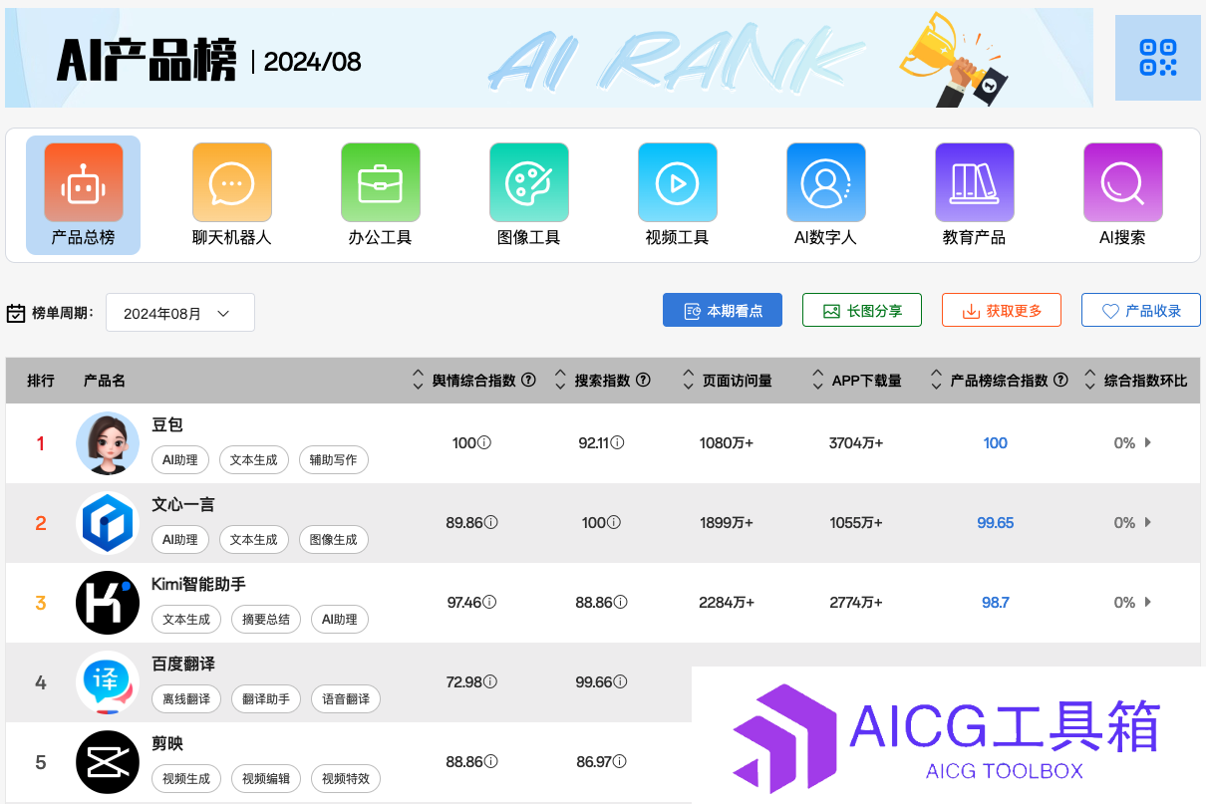Image resolution: width=1206 pixels, height=804 pixels.
Task: Sort by 产品榜综合指数 column arrows
Action: [937, 380]
